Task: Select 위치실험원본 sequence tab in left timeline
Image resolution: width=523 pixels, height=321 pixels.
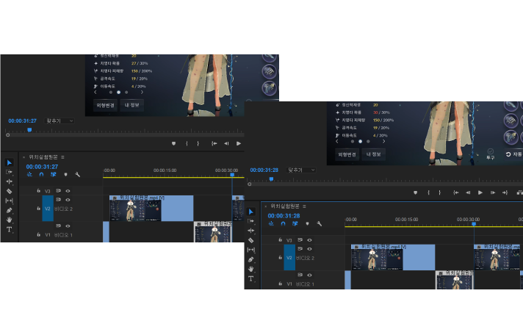Action: click(43, 157)
